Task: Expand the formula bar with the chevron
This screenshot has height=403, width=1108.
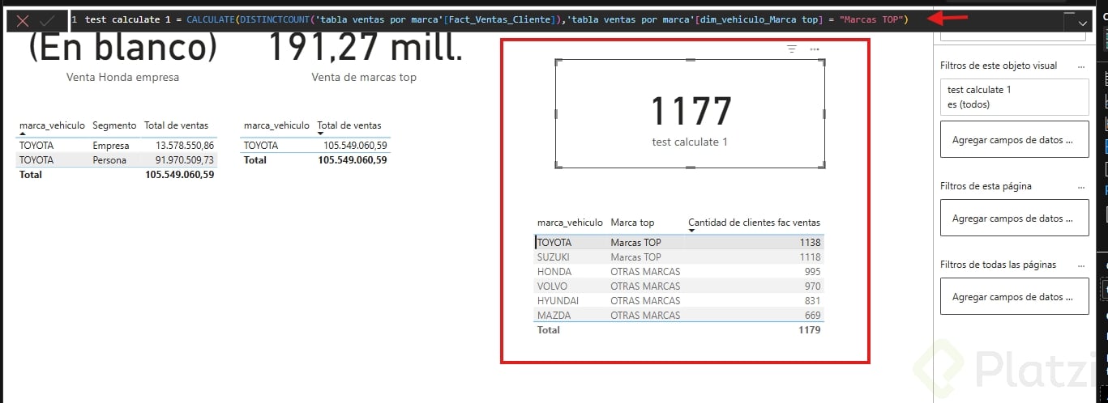Action: pyautogui.click(x=1082, y=24)
